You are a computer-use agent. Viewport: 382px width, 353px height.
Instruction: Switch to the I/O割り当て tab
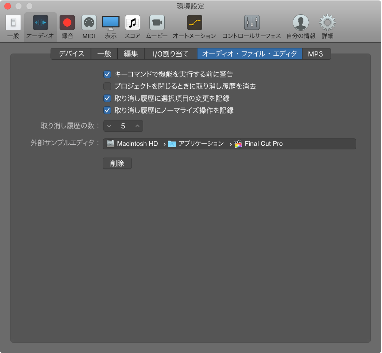tap(171, 54)
